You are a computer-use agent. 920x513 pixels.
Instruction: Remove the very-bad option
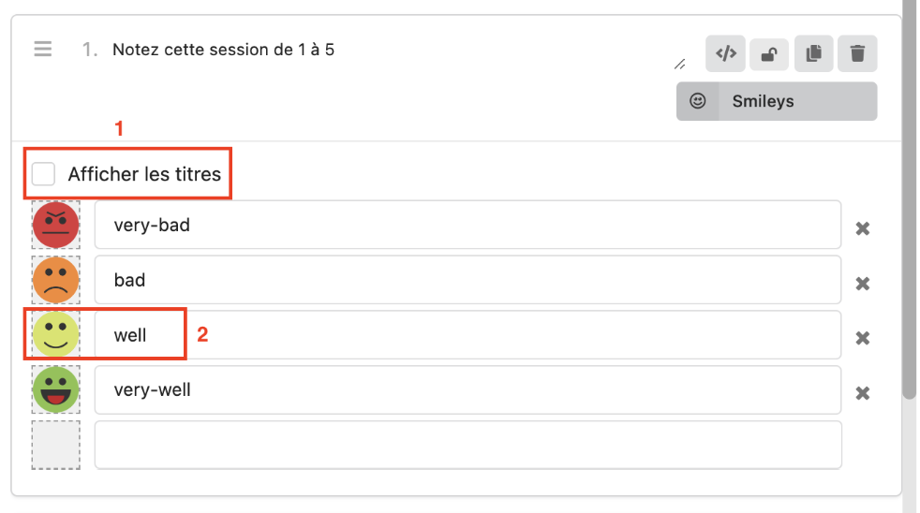click(x=863, y=228)
